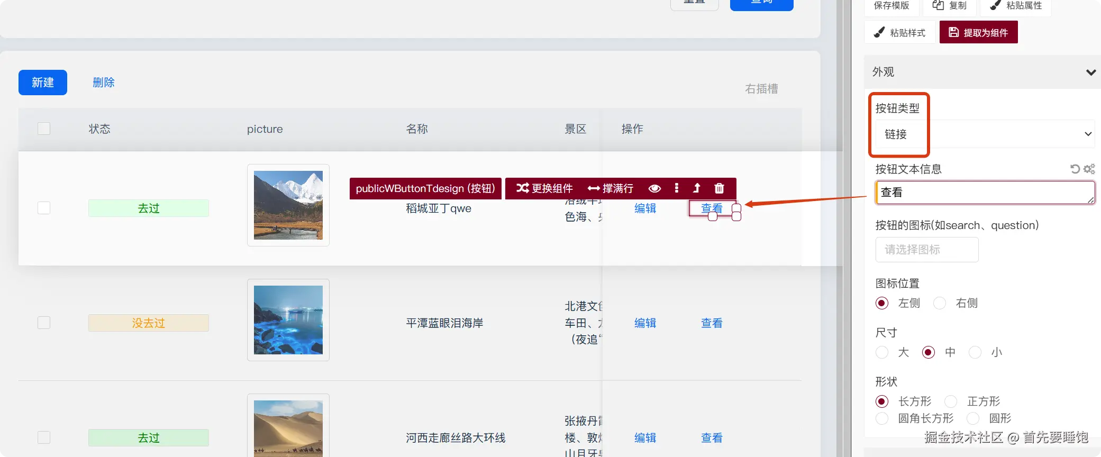Click 查看 in the 平潭蓝眼泪海岸 row
Image resolution: width=1101 pixels, height=457 pixels.
click(712, 323)
